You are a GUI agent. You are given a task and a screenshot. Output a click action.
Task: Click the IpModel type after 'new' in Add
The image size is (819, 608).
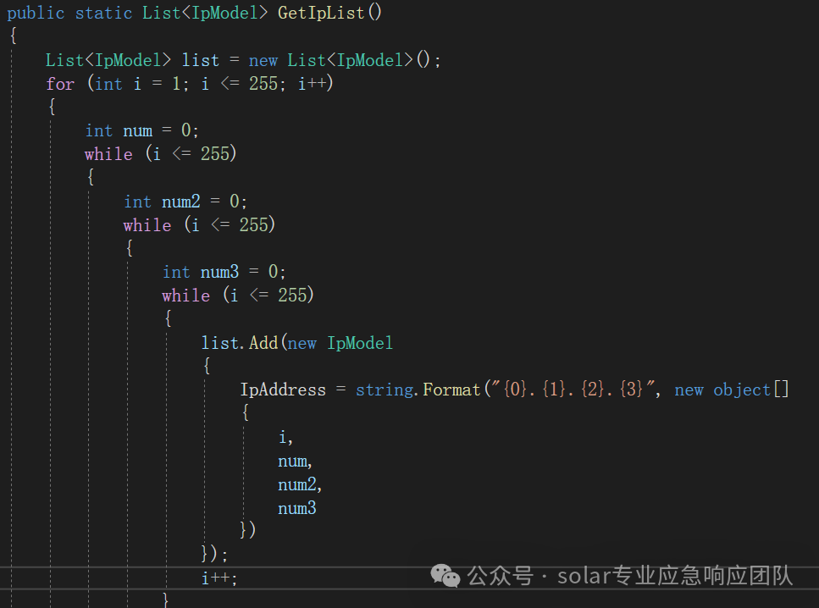[360, 343]
